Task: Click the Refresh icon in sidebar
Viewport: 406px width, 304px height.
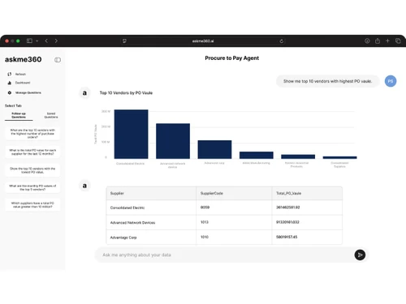Action: click(10, 74)
